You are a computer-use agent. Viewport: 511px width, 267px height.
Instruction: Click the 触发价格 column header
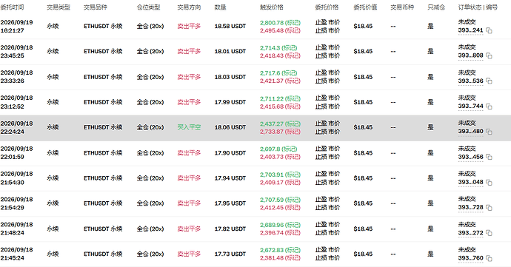point(272,7)
